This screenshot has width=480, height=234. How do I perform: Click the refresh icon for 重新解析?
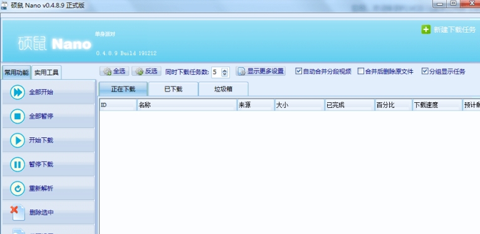pyautogui.click(x=18, y=188)
